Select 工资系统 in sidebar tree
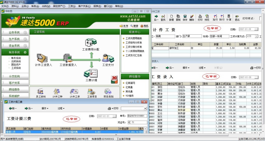 coord(16,68)
